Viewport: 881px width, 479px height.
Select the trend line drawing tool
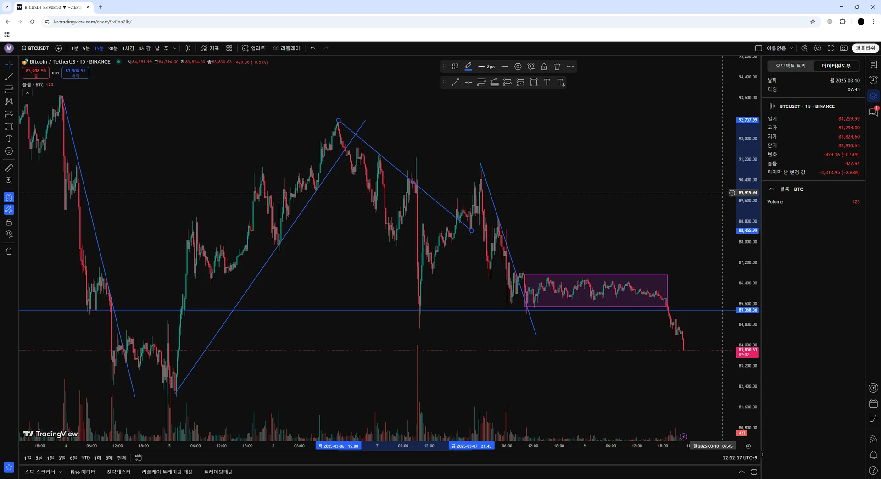click(x=9, y=77)
